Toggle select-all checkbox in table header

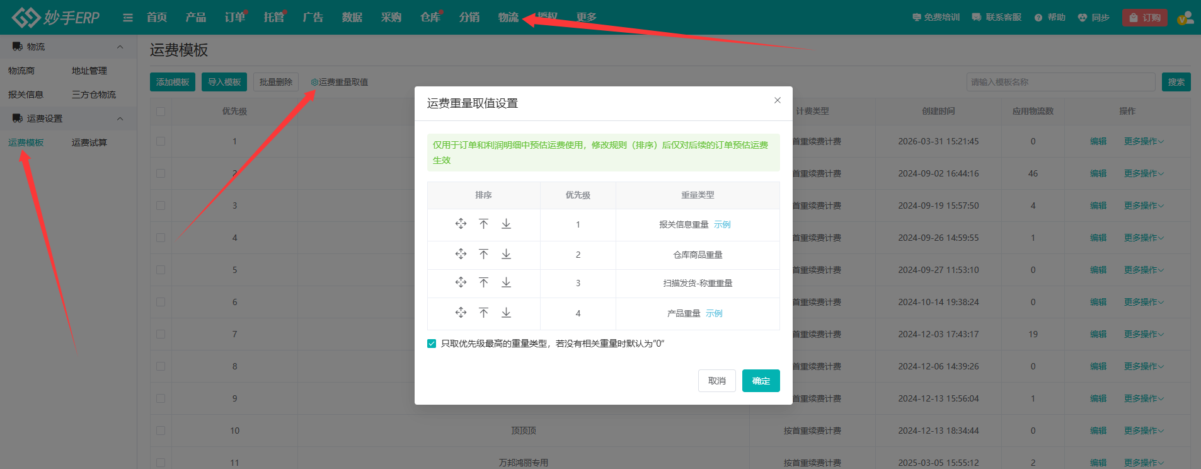coord(161,111)
